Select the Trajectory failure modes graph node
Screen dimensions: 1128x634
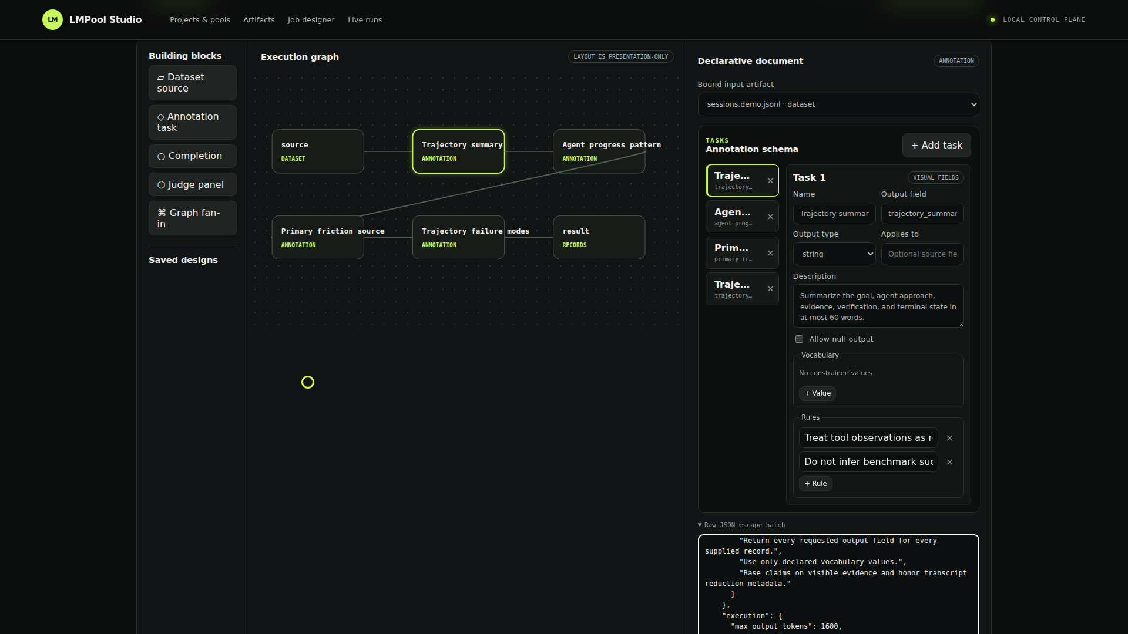point(458,237)
